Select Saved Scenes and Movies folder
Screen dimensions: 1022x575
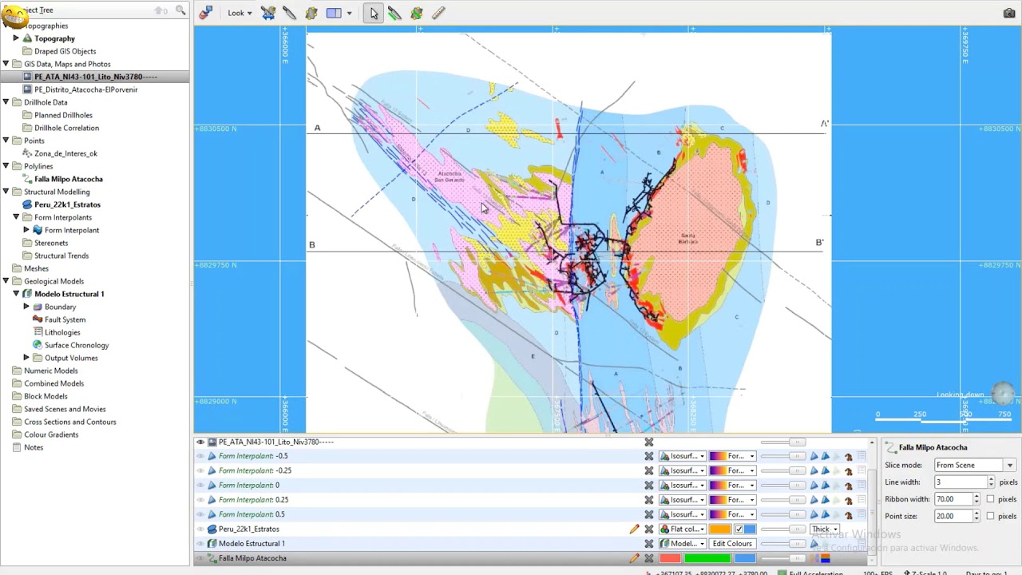[65, 409]
